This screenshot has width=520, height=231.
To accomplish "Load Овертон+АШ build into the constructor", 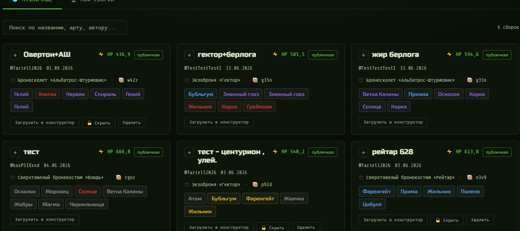I will (x=45, y=123).
